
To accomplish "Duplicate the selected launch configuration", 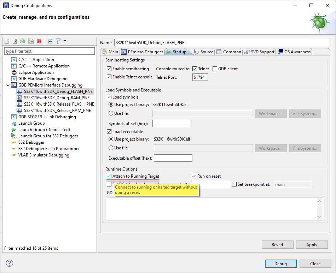I will (31, 41).
